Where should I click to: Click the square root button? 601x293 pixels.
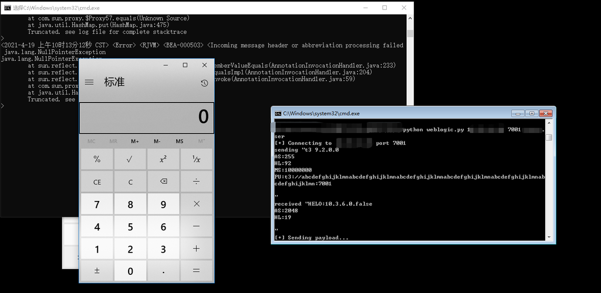point(130,159)
